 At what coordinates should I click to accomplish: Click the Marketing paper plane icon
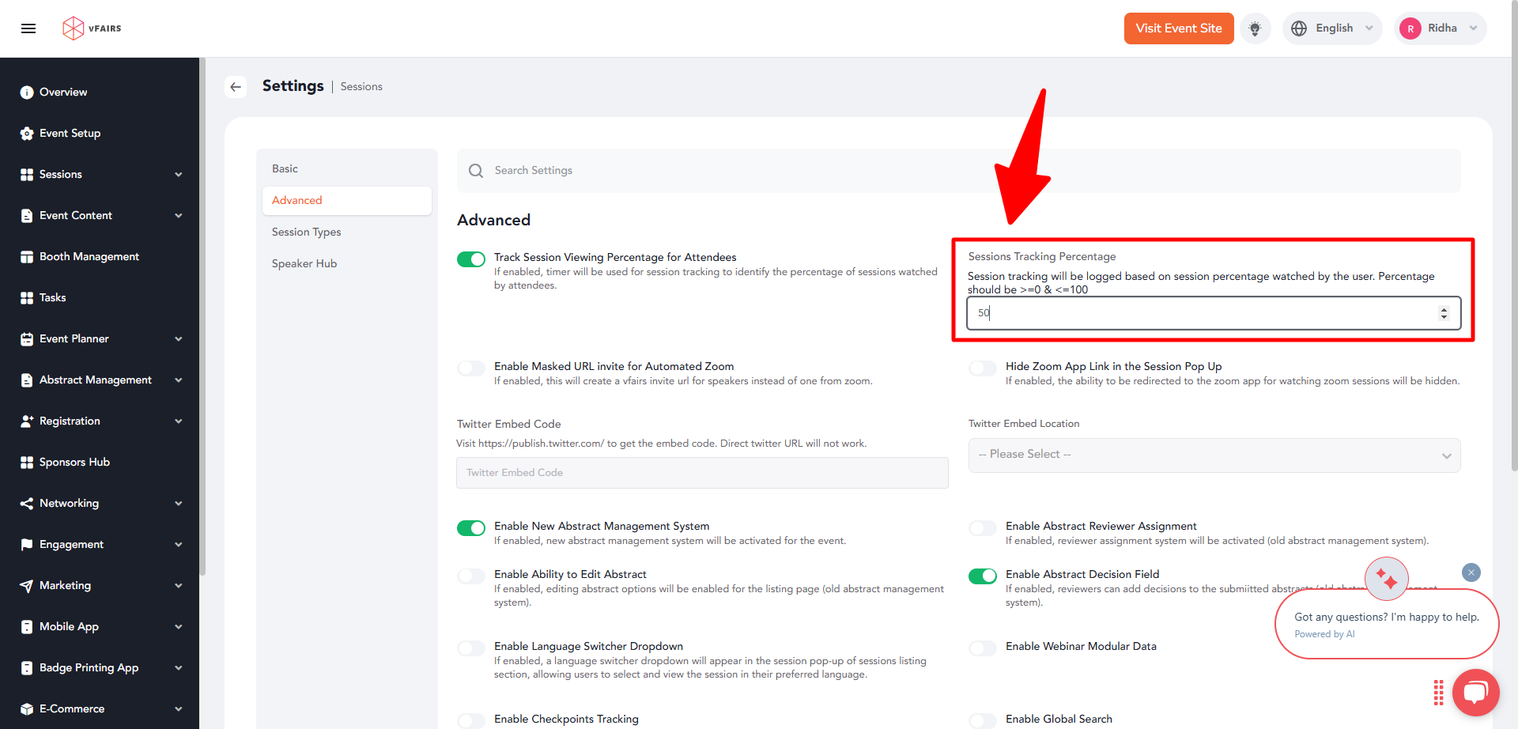[27, 586]
